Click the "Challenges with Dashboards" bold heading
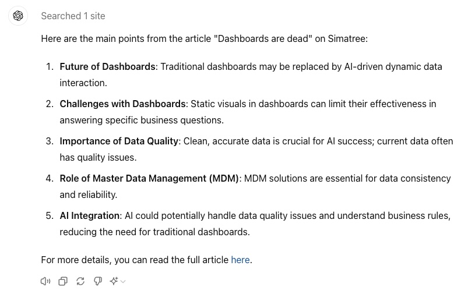The height and width of the screenshot is (294, 475). click(x=122, y=104)
